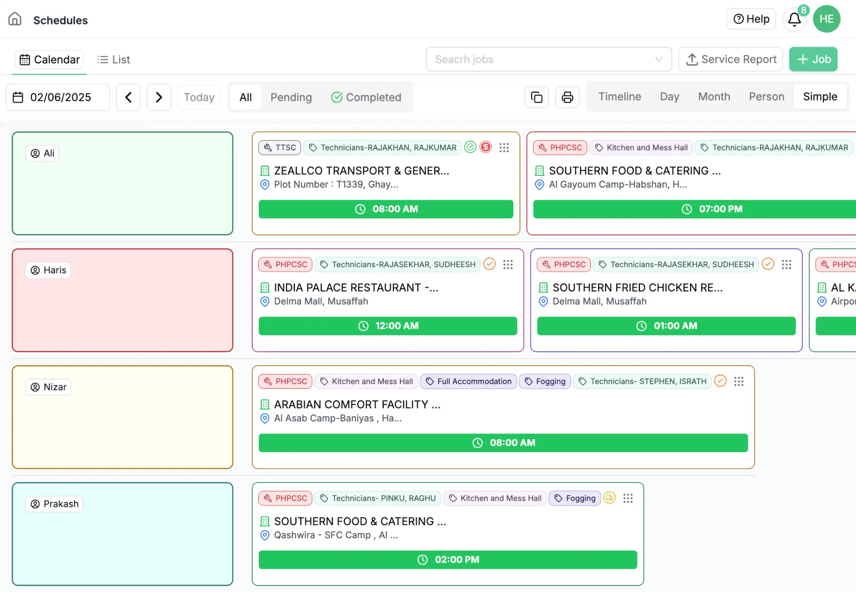Viewport: 856px width, 592px height.
Task: Open the notifications bell
Action: [794, 19]
